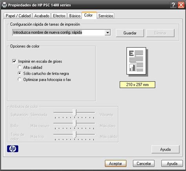Click the Tono de color slider thumb
Screen dimensions: 186x171
pos(75,135)
